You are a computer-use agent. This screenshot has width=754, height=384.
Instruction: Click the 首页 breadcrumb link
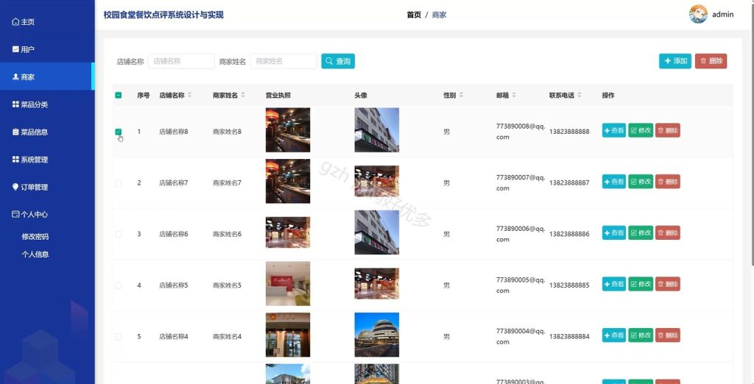click(414, 15)
